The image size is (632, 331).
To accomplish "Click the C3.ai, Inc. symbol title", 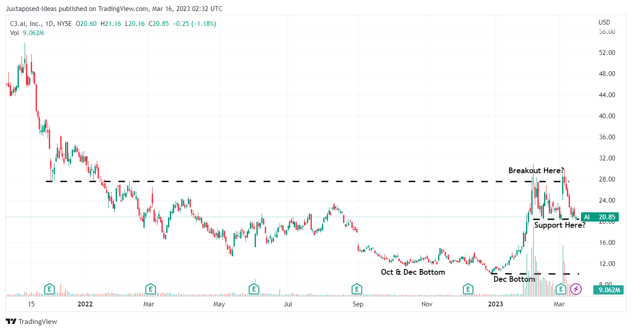I will tap(27, 24).
